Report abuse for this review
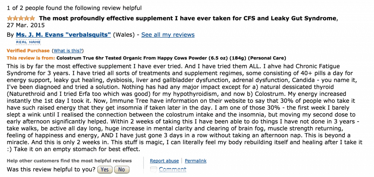This screenshot has width=374, height=177. [164, 161]
